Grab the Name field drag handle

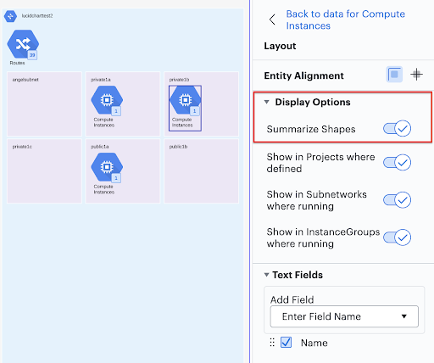[x=272, y=343]
